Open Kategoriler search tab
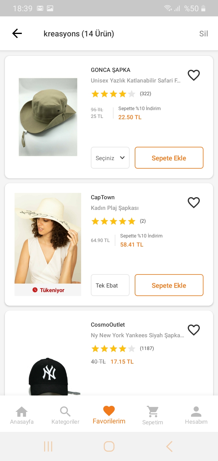The width and height of the screenshot is (218, 461). pos(65,416)
